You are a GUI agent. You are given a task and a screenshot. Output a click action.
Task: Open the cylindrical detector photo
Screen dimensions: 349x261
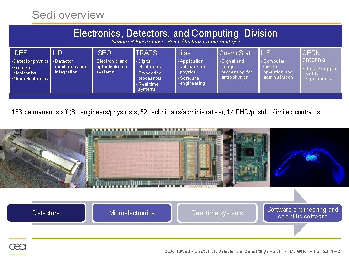click(43, 158)
